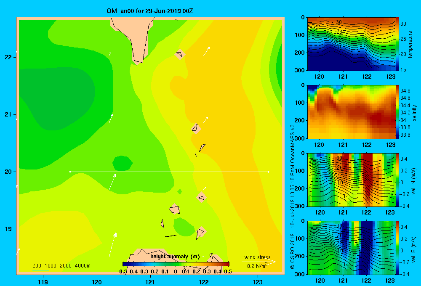The width and height of the screenshot is (421, 286).
Task: Click the vel. E color scale bar
Action: 397,248
